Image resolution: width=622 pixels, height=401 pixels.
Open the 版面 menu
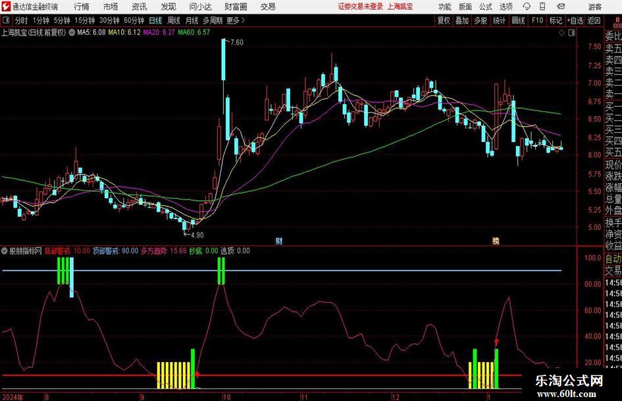pyautogui.click(x=465, y=7)
